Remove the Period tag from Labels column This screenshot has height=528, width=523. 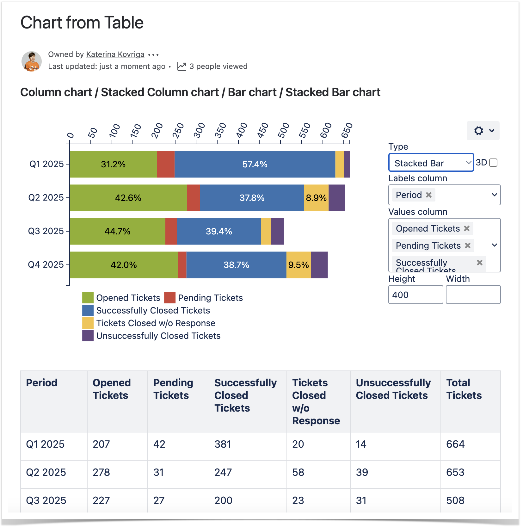[429, 195]
